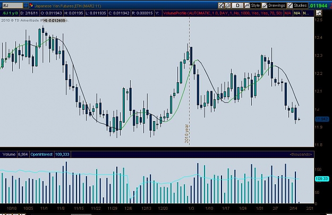
Task: Click the 150 volume axis label
Action: pyautogui.click(x=318, y=169)
